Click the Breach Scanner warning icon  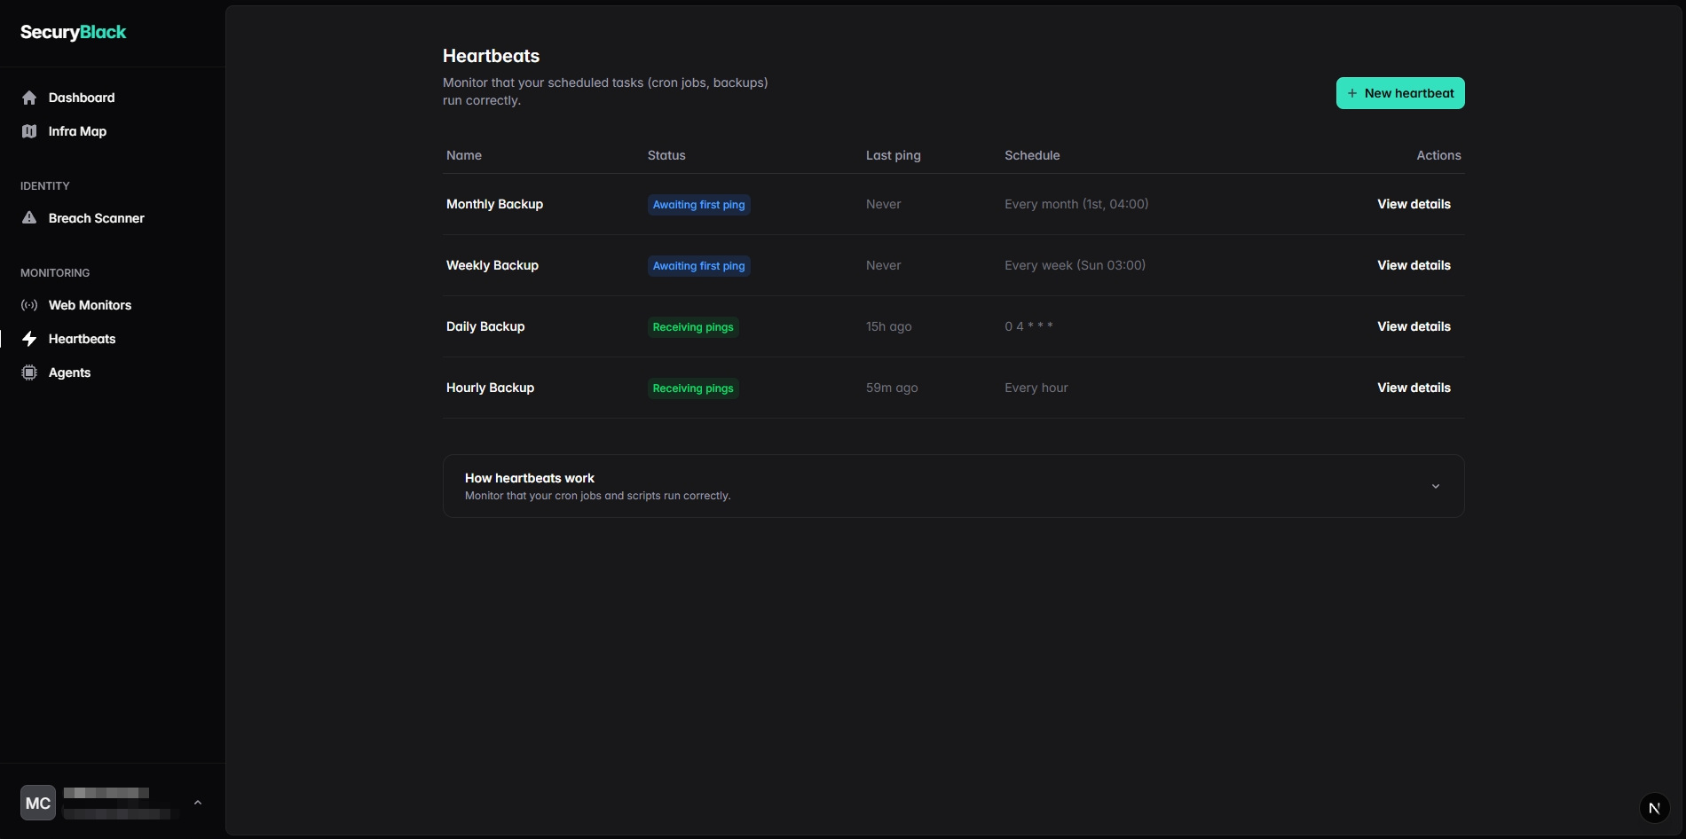click(x=29, y=218)
